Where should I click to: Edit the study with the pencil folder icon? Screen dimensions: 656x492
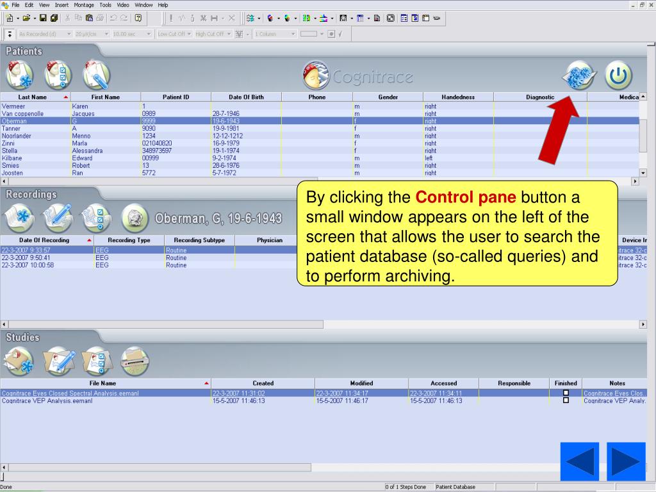coord(58,361)
